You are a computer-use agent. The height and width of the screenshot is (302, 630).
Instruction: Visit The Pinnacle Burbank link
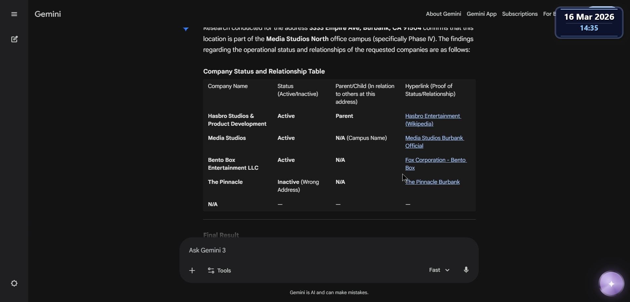(x=433, y=182)
